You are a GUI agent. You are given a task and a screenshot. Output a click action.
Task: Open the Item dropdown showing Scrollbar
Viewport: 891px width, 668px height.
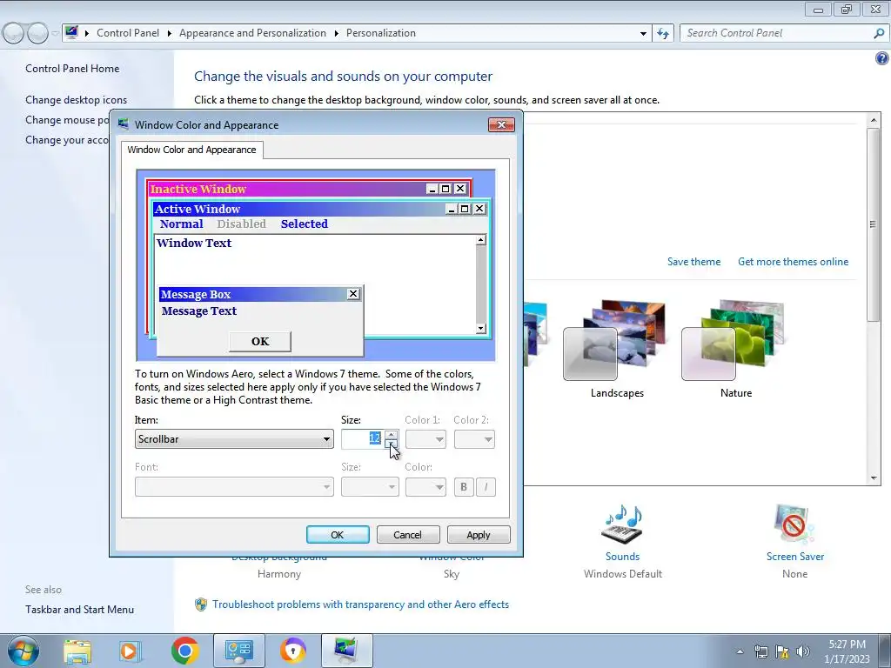(234, 439)
